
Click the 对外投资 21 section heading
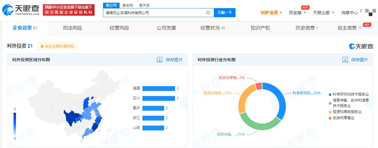(x=20, y=46)
